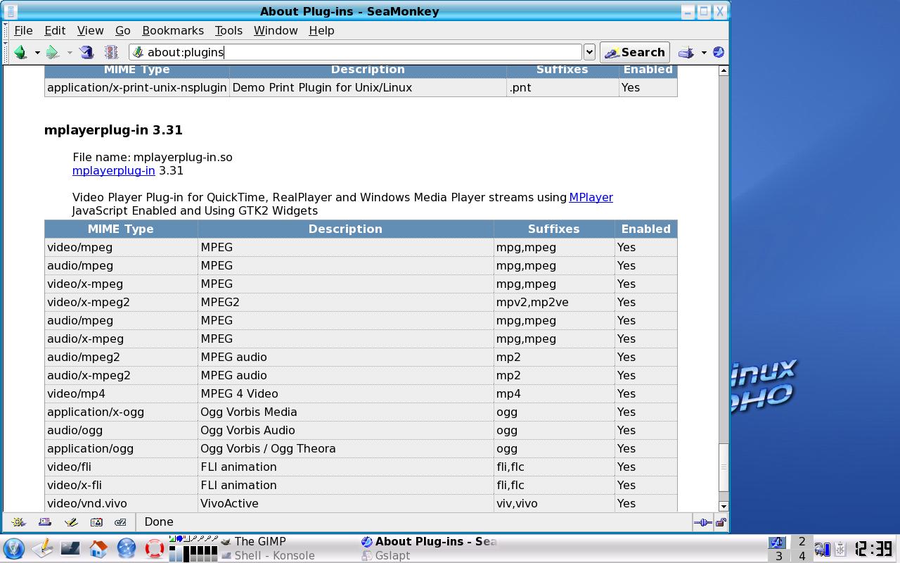Viewport: 900px width, 563px height.
Task: Open Composer from the status bar
Action: (71, 522)
